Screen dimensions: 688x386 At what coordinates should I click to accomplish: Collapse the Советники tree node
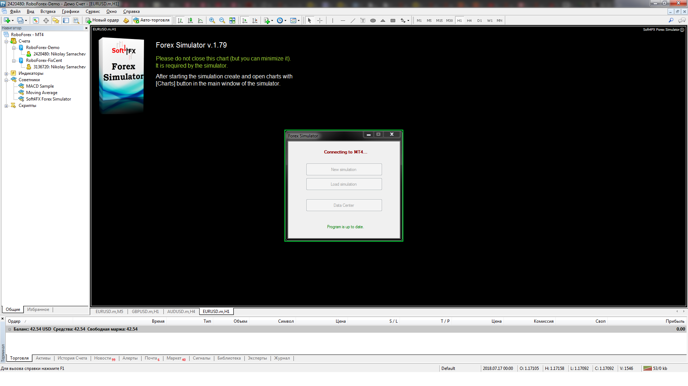coord(6,80)
